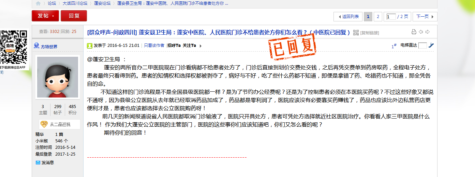Click the green poster icon before post date
The height and width of the screenshot is (177, 475).
[x=90, y=46]
